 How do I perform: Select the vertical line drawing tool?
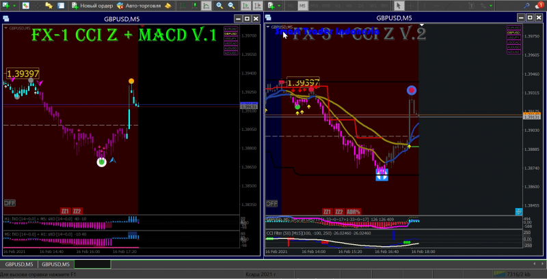pyautogui.click(x=424, y=5)
